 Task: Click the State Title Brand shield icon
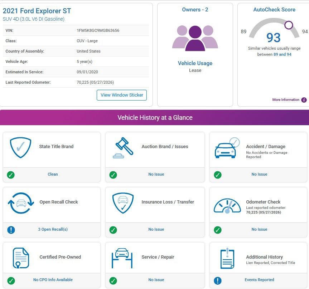20,147
